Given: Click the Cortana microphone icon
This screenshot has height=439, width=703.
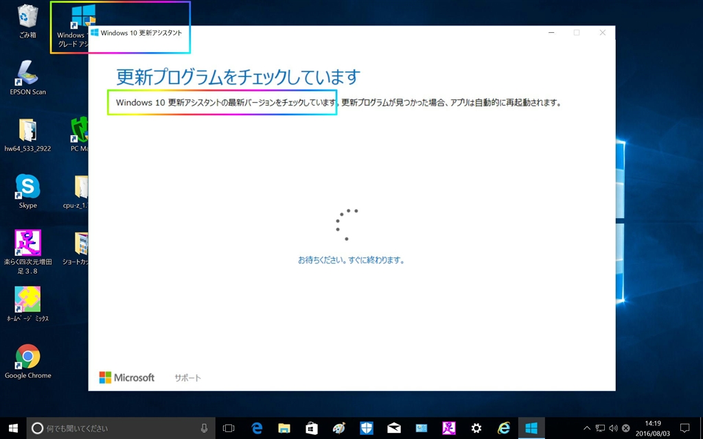Looking at the screenshot, I should pyautogui.click(x=204, y=428).
